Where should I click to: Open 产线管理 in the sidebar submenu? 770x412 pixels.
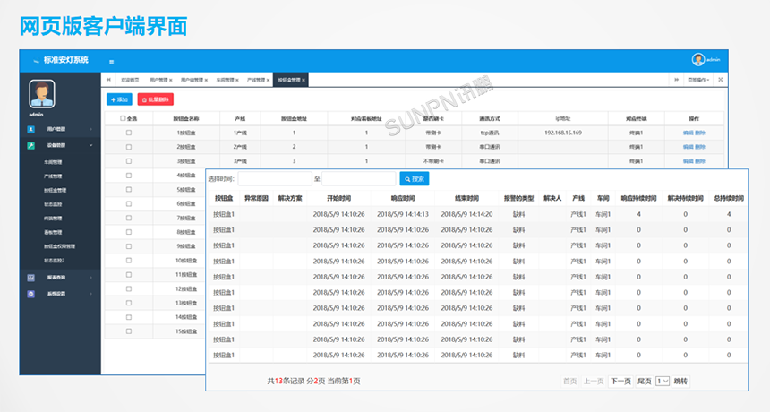pyautogui.click(x=53, y=176)
